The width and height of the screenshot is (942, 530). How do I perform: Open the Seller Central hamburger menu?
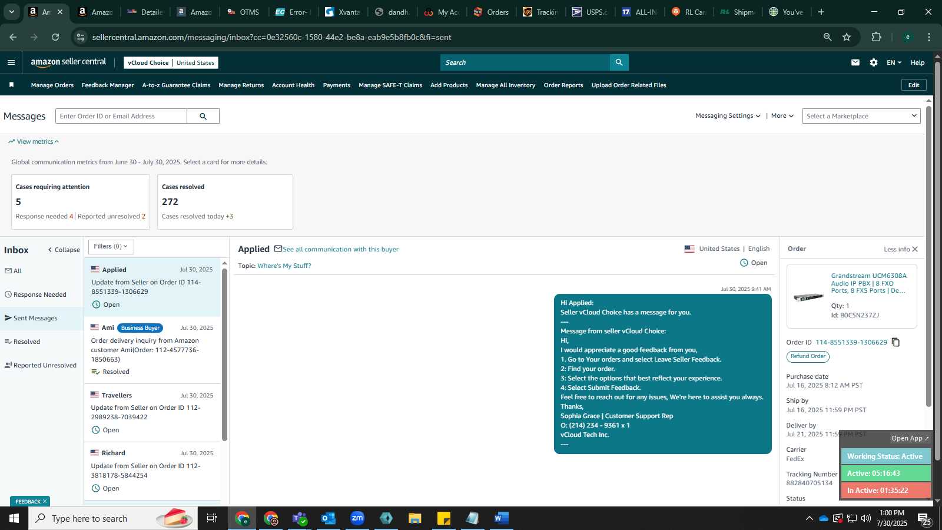point(11,62)
